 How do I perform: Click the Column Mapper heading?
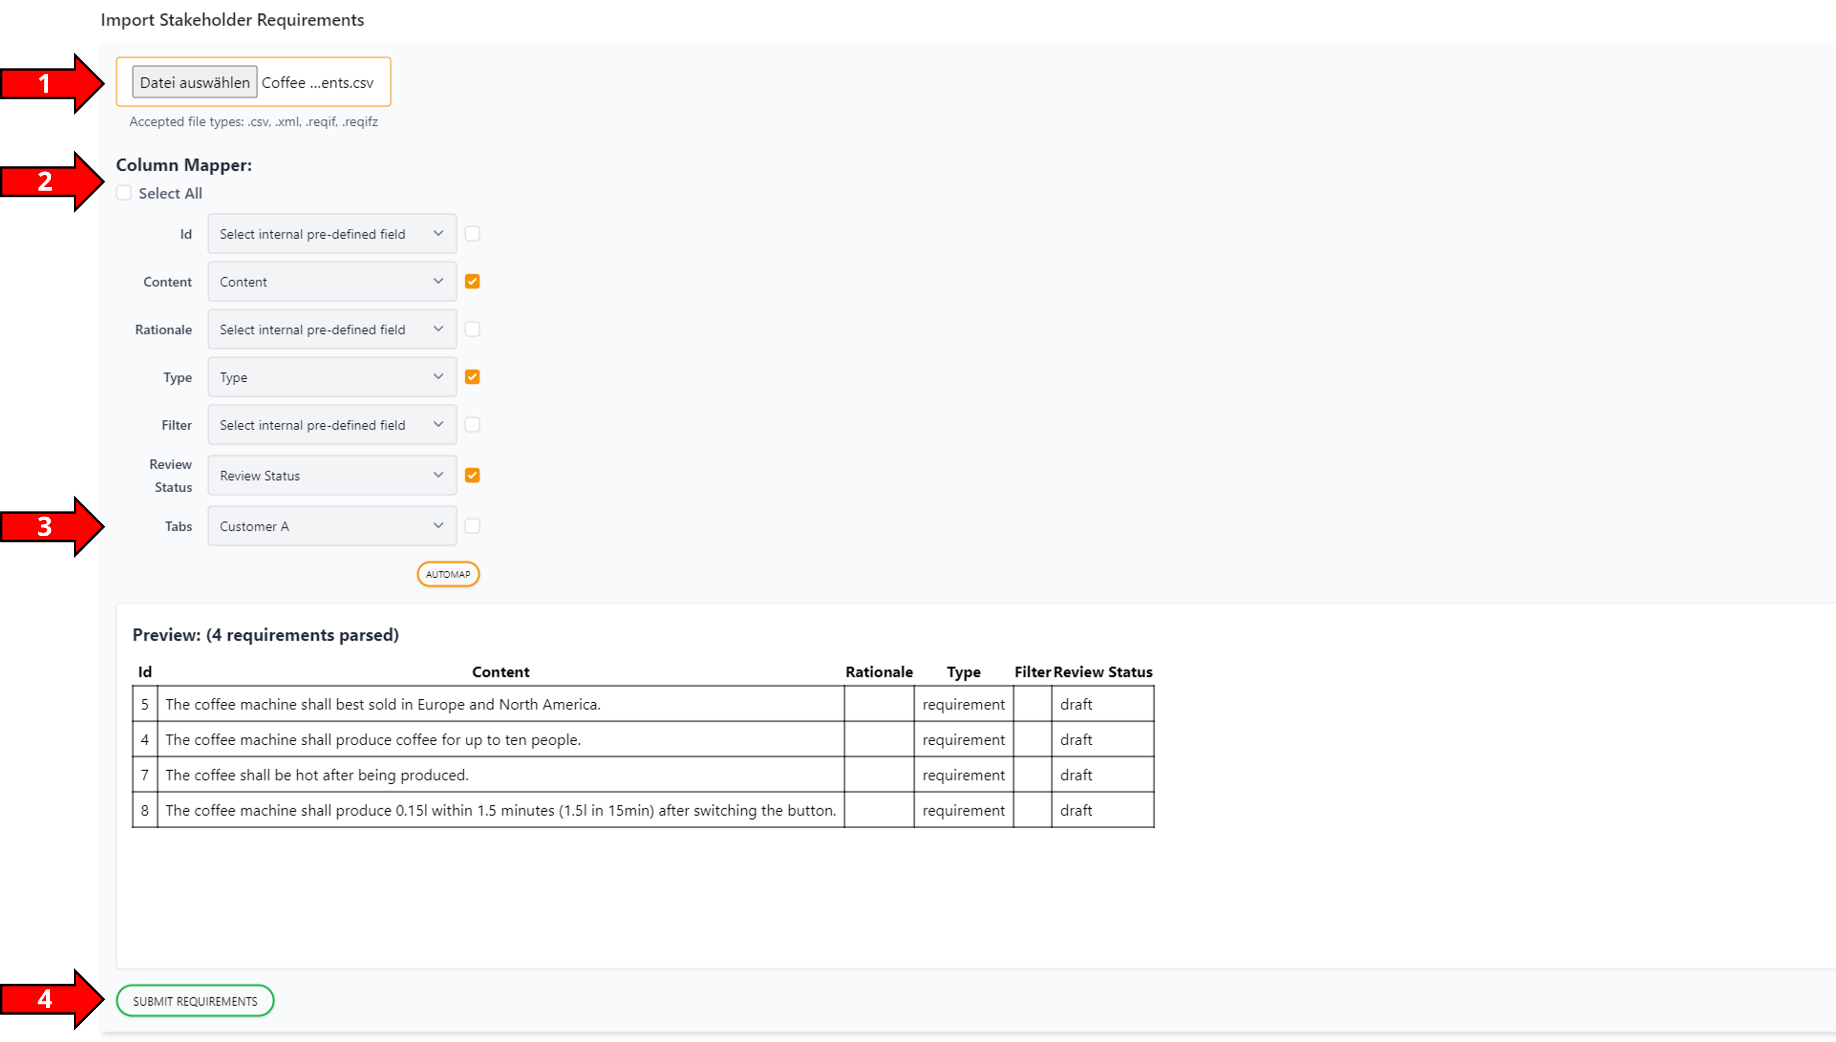[x=184, y=166]
